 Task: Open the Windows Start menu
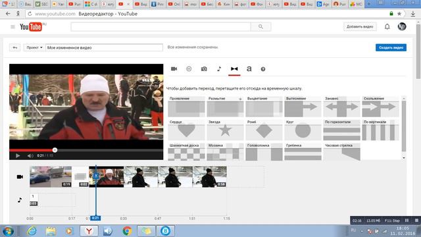coord(8,231)
